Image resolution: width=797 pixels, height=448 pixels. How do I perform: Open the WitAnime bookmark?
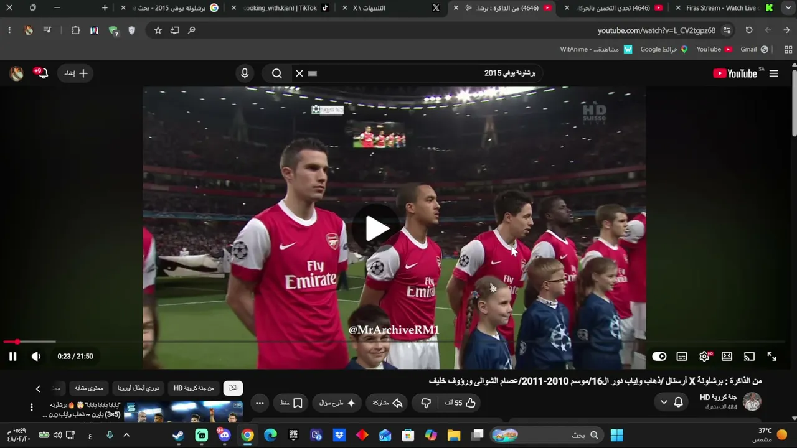[596, 49]
